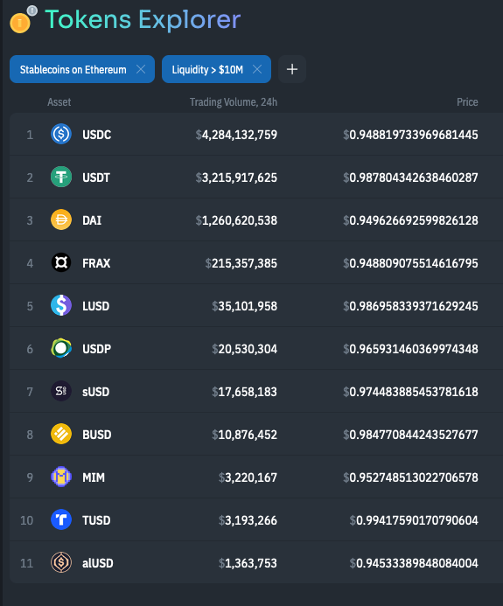Open the alUSD asset name

(98, 563)
